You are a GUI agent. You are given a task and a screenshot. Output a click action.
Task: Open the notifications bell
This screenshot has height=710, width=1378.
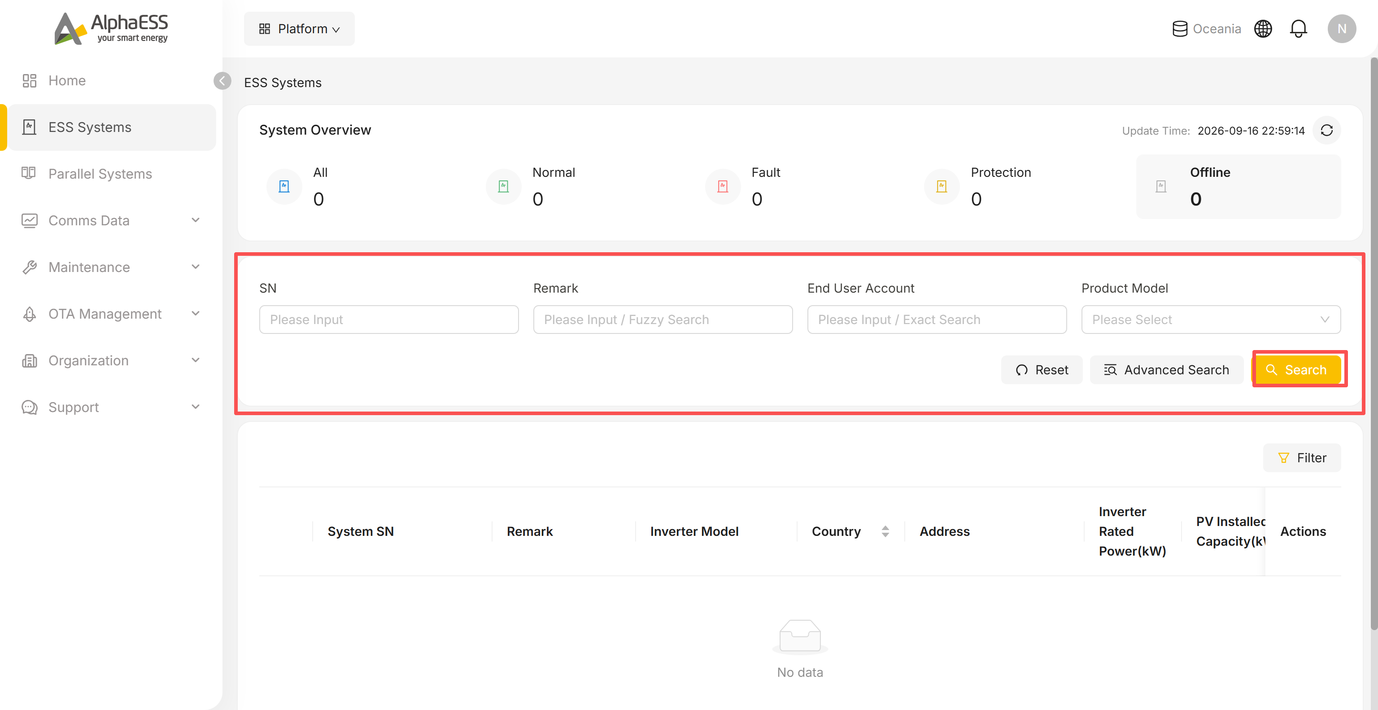click(1298, 29)
